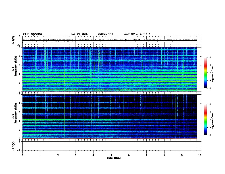The image size is (225, 174).
Task: Click the "-7" tick on the ch.2 colorbar
Action: [209, 135]
